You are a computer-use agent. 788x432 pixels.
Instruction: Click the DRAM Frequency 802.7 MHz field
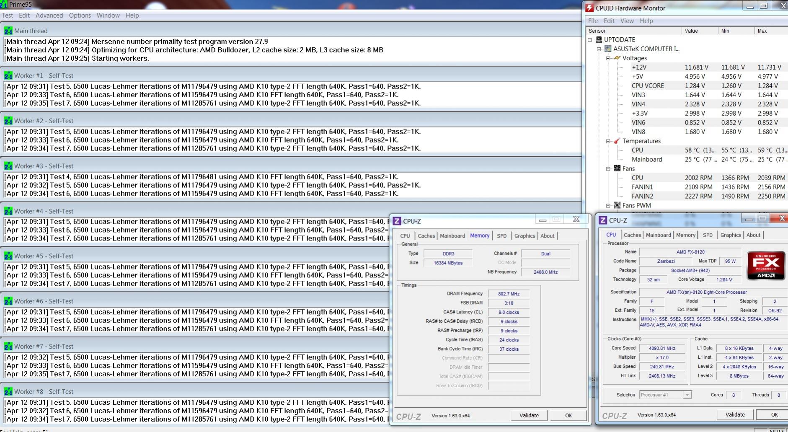click(509, 294)
